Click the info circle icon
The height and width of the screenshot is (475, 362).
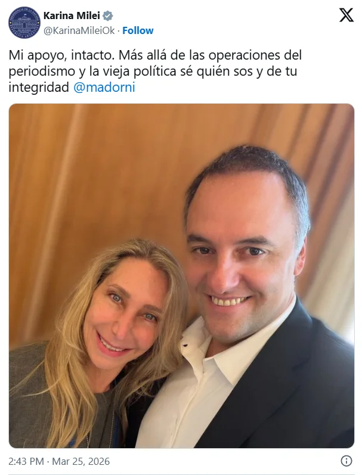346,461
